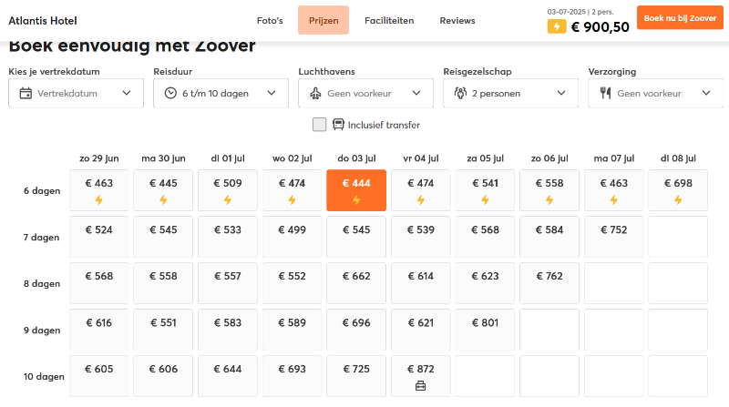Select the highlighted € 444 price on do 03 jul

click(356, 189)
